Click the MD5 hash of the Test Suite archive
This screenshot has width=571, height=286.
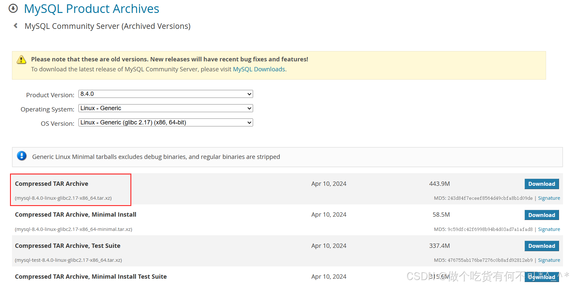click(490, 260)
